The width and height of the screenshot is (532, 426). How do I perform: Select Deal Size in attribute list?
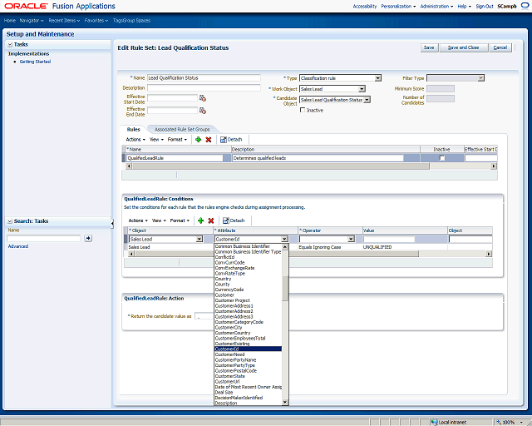click(x=249, y=393)
